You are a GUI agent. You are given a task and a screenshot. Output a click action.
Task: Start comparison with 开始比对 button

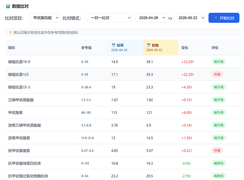tap(224, 18)
